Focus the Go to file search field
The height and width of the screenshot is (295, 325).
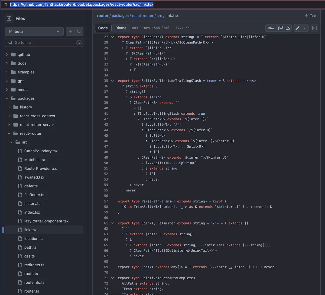tap(44, 43)
